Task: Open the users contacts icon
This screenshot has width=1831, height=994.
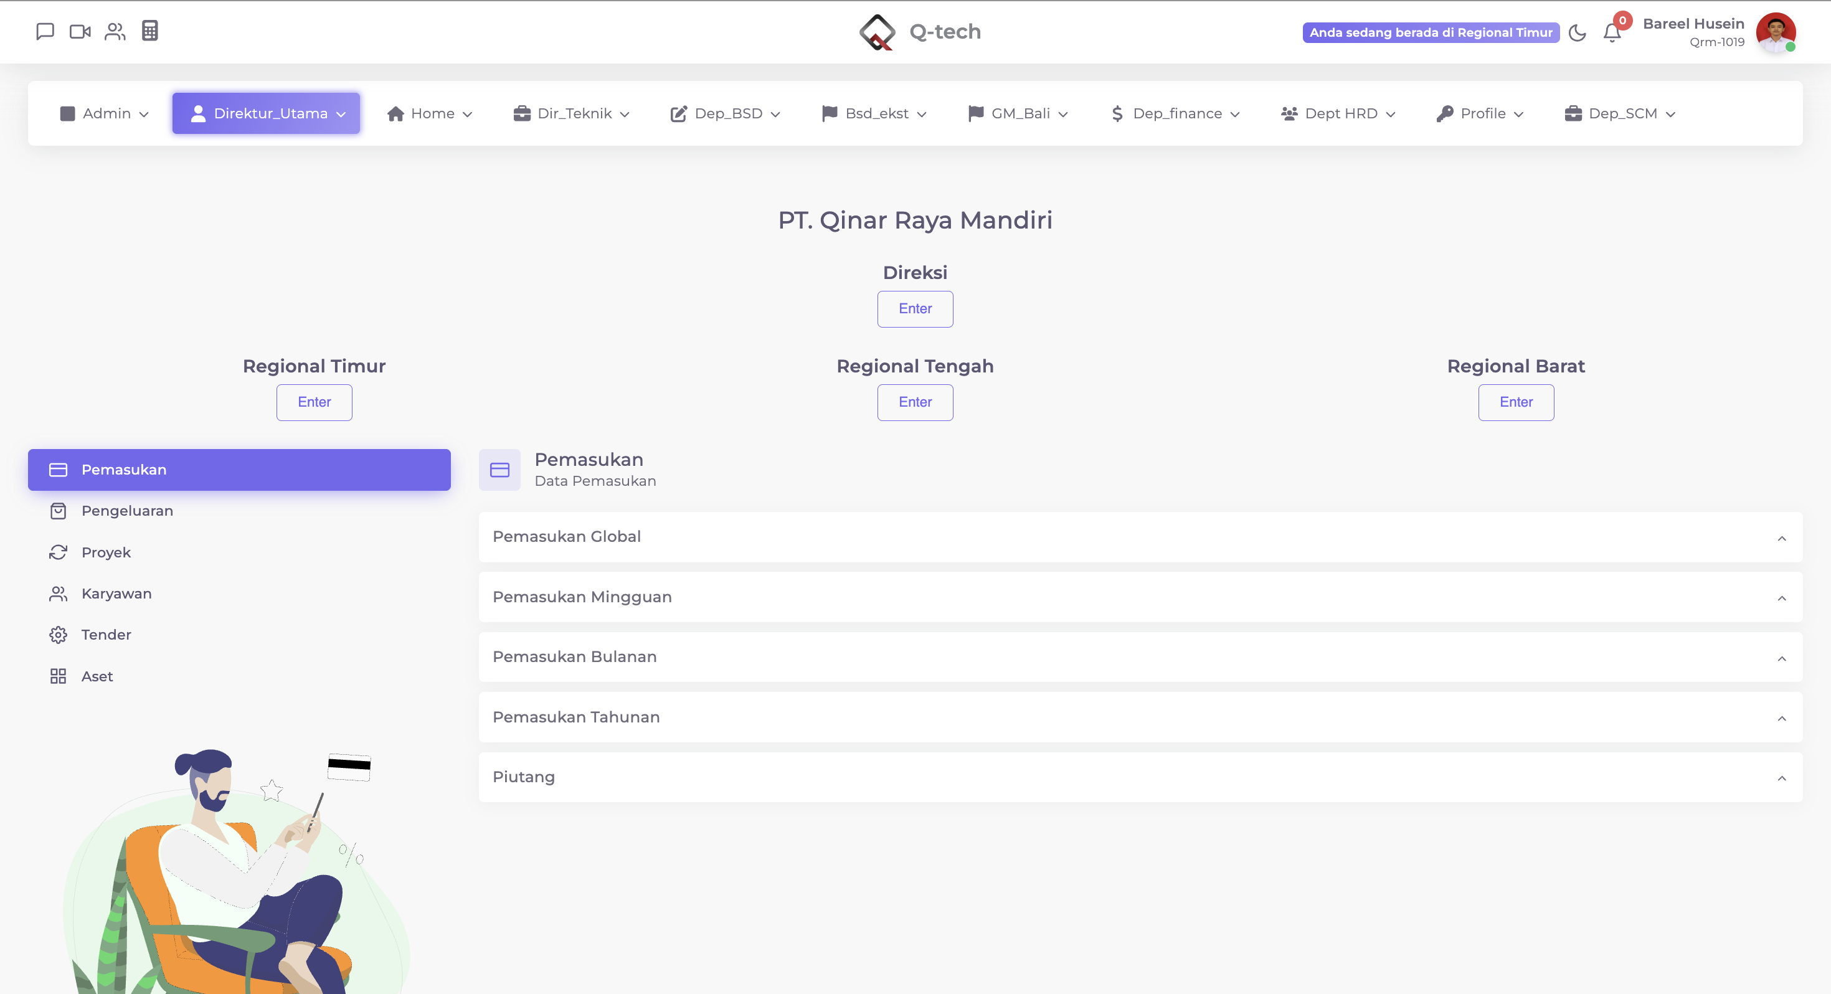Action: coord(115,31)
